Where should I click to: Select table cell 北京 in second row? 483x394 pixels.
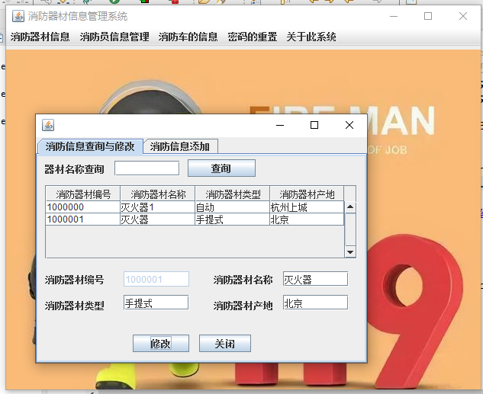[x=307, y=219]
